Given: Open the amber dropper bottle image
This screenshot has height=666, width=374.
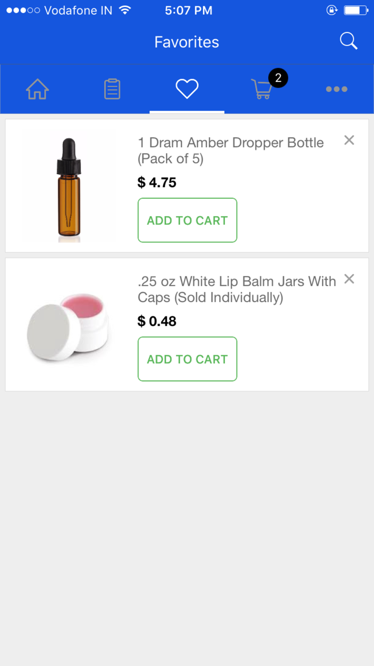Looking at the screenshot, I should click(69, 186).
